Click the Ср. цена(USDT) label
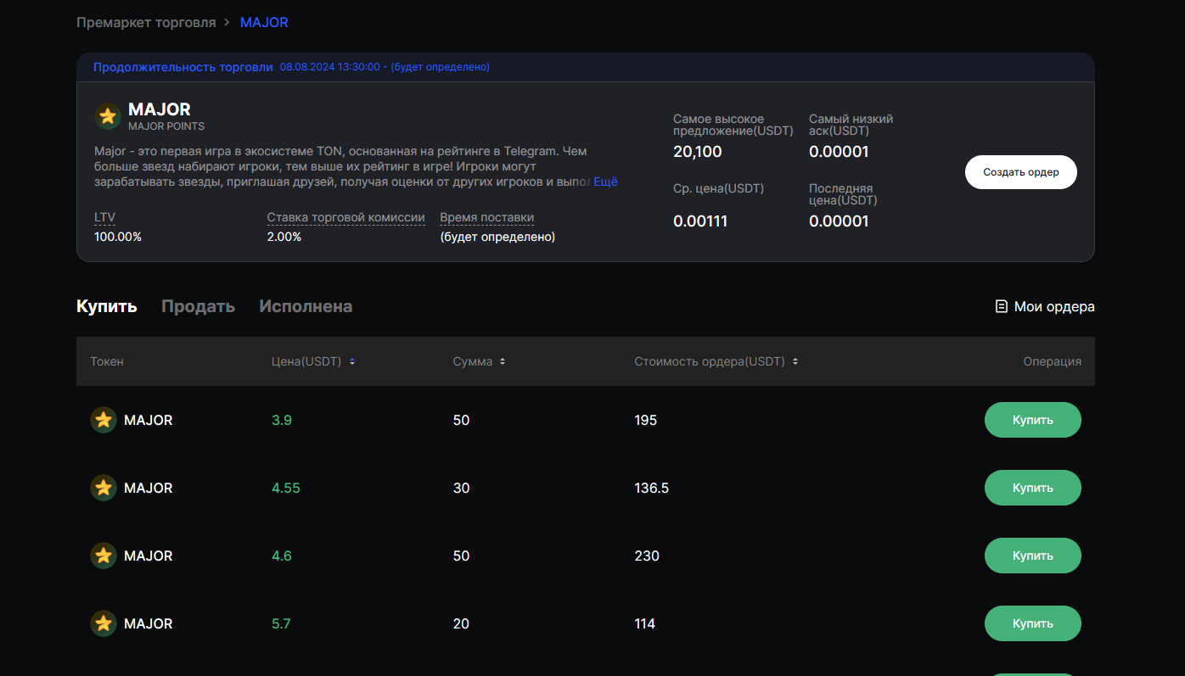1185x676 pixels. coord(719,188)
